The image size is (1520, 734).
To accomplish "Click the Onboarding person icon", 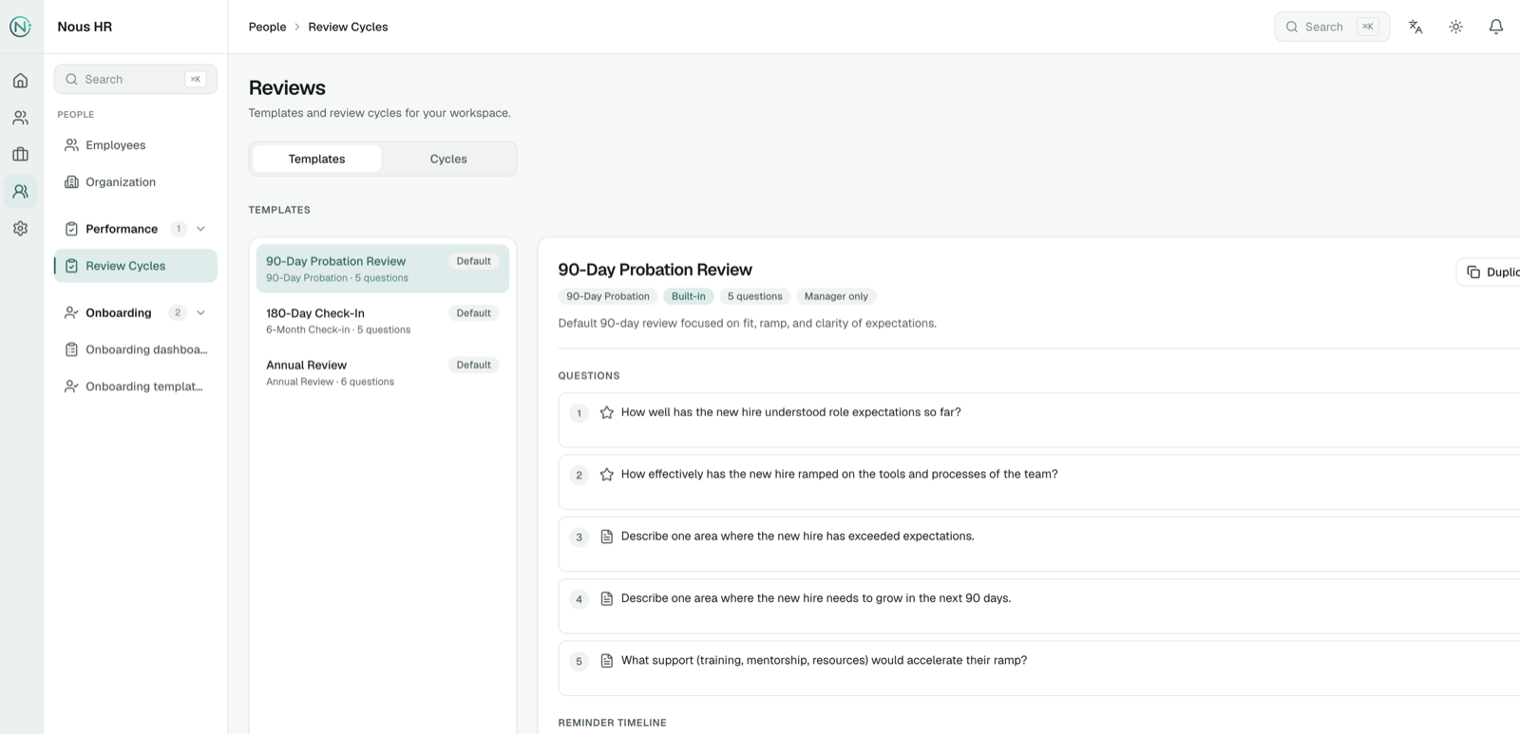I will coord(71,312).
